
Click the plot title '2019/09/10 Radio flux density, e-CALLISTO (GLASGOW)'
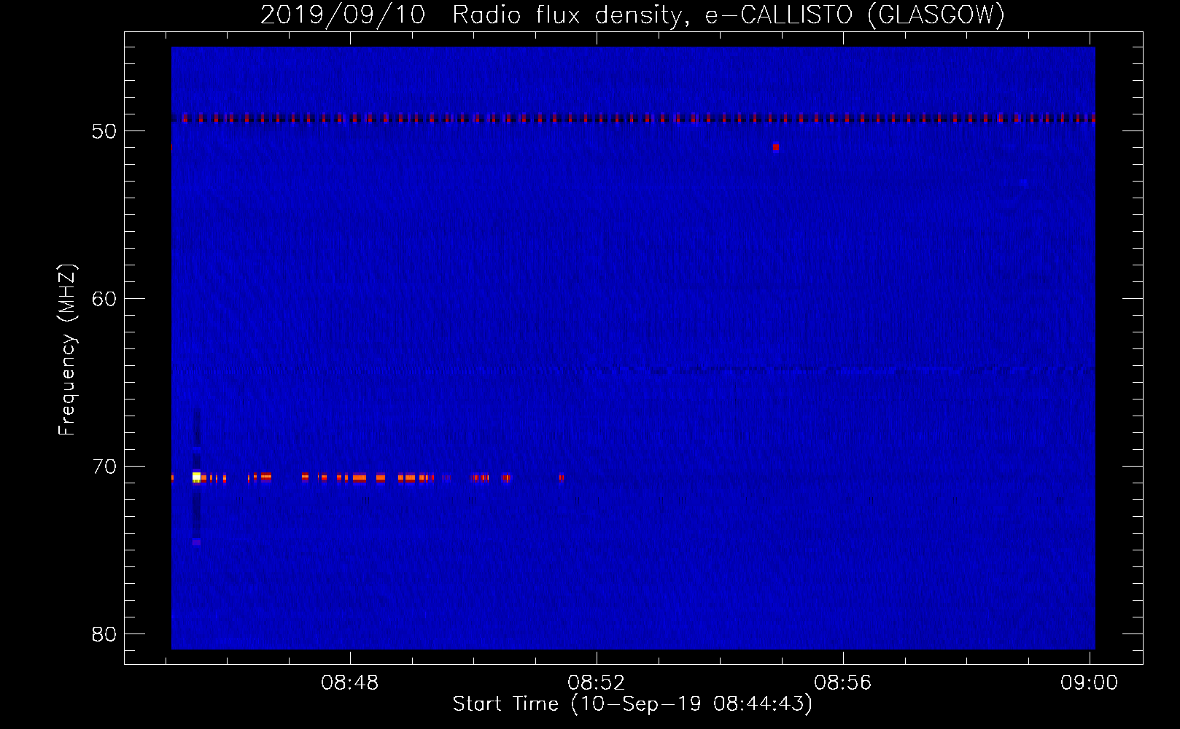click(x=632, y=15)
